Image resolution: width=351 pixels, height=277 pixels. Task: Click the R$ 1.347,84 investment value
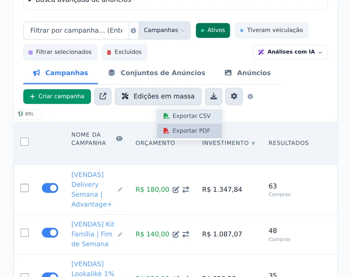pyautogui.click(x=222, y=190)
